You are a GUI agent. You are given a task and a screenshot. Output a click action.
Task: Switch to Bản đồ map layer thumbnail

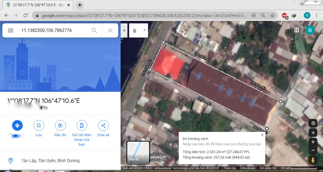138,153
